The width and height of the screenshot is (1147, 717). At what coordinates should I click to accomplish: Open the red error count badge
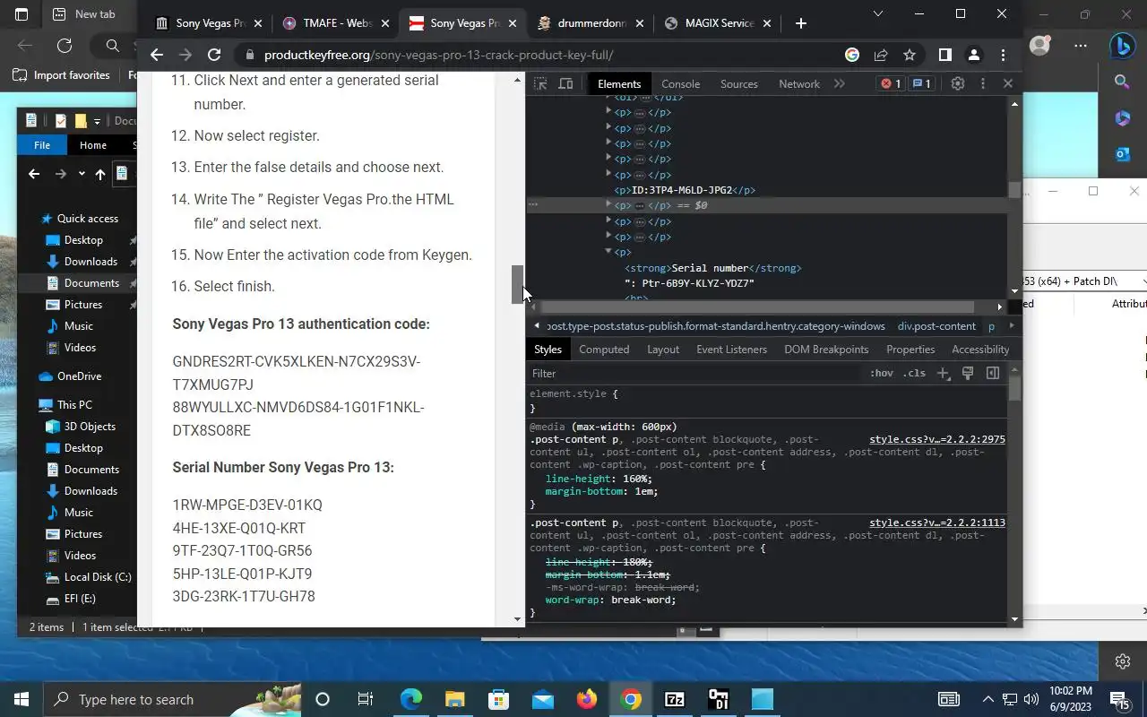click(891, 83)
